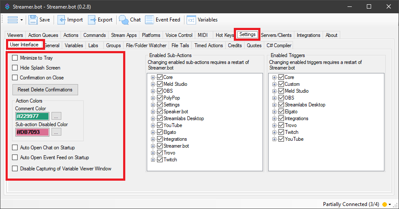
Task: Expand Streamer.bot node in Sub-Actions tree
Action: point(153,146)
